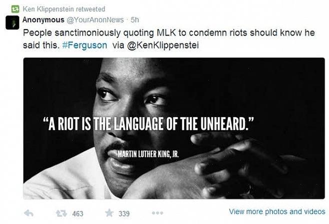This screenshot has width=329, height=224.
Task: Follow the #Ferguson hashtag
Action: pos(85,44)
